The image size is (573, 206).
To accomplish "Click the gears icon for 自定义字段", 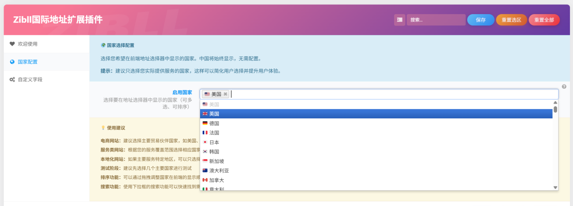I will tap(12, 80).
